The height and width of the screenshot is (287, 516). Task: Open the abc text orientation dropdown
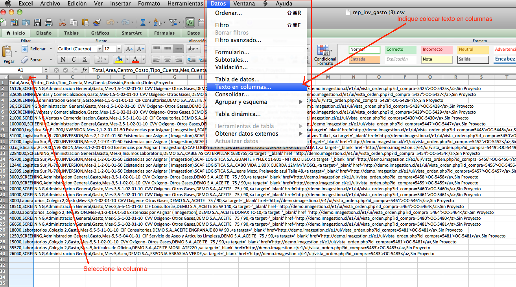click(x=193, y=49)
